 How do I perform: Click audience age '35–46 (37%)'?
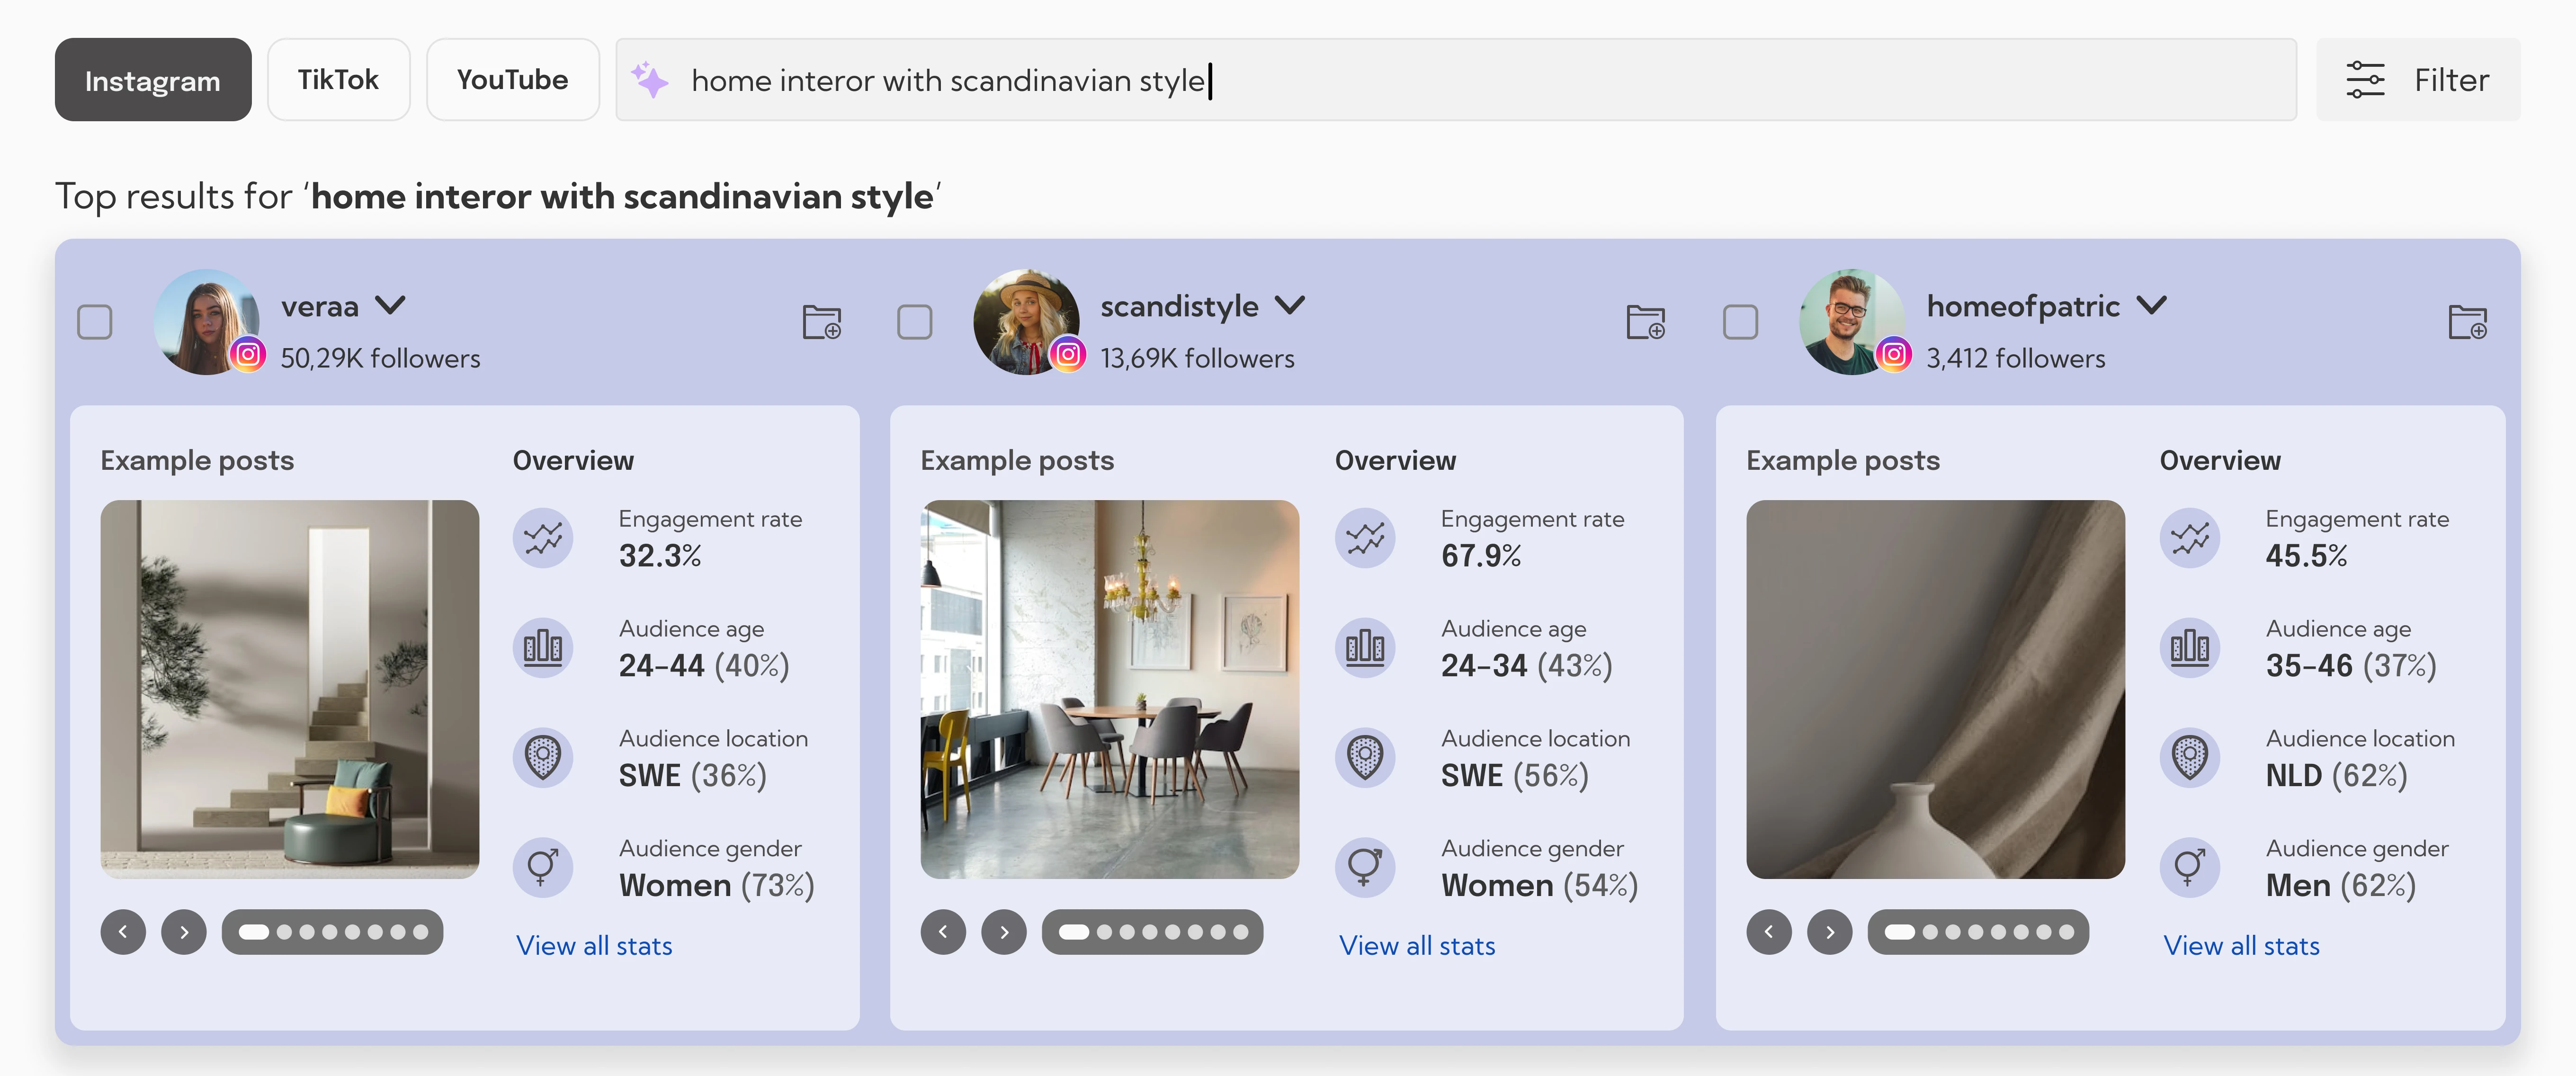pos(2351,666)
